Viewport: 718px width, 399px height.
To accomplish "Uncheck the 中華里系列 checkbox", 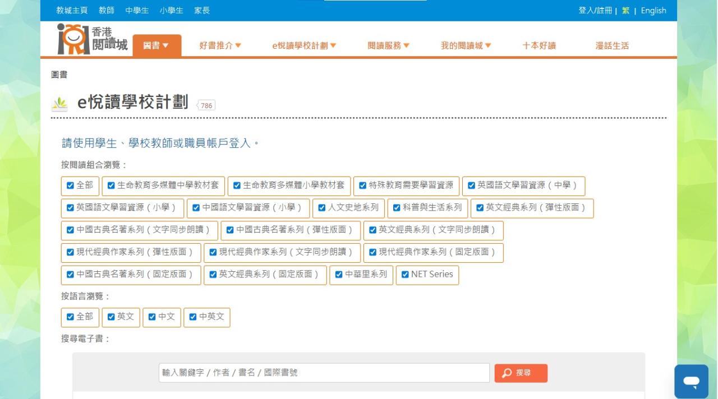I will coord(339,275).
